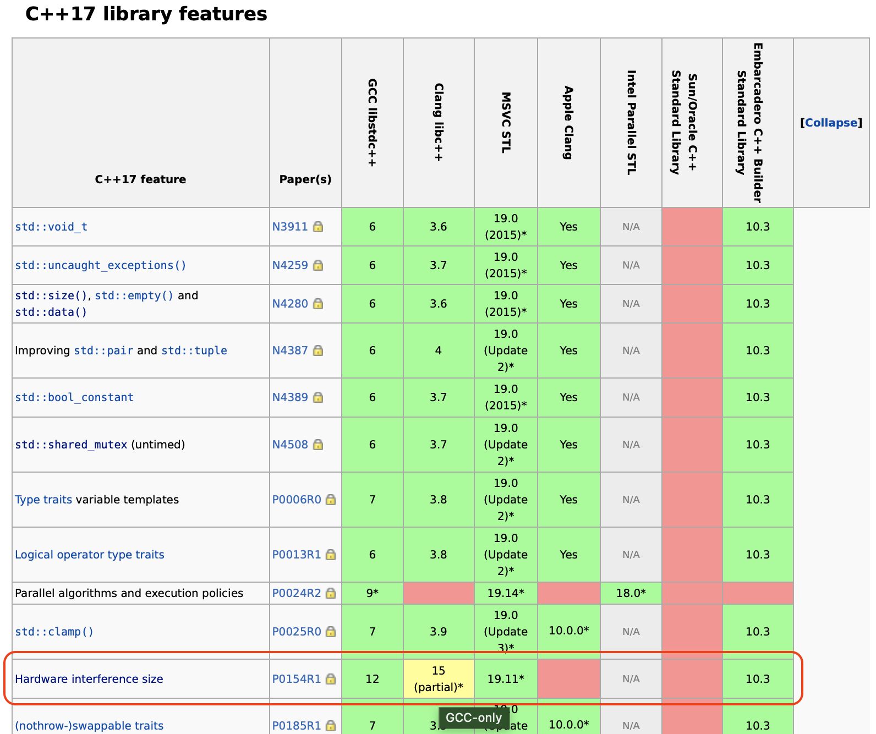Open paper P0013R1

[x=297, y=555]
